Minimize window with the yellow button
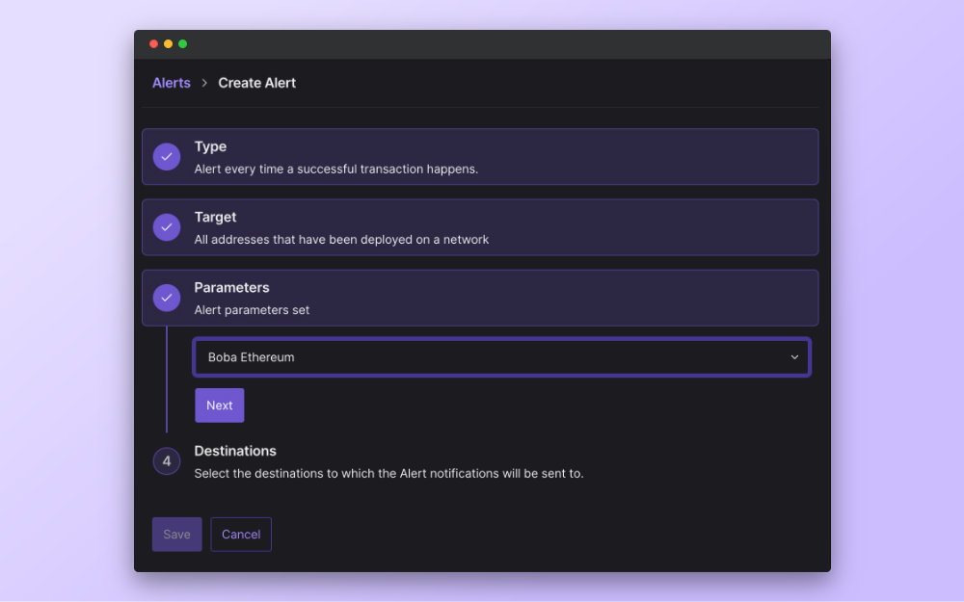This screenshot has height=602, width=964. point(168,44)
